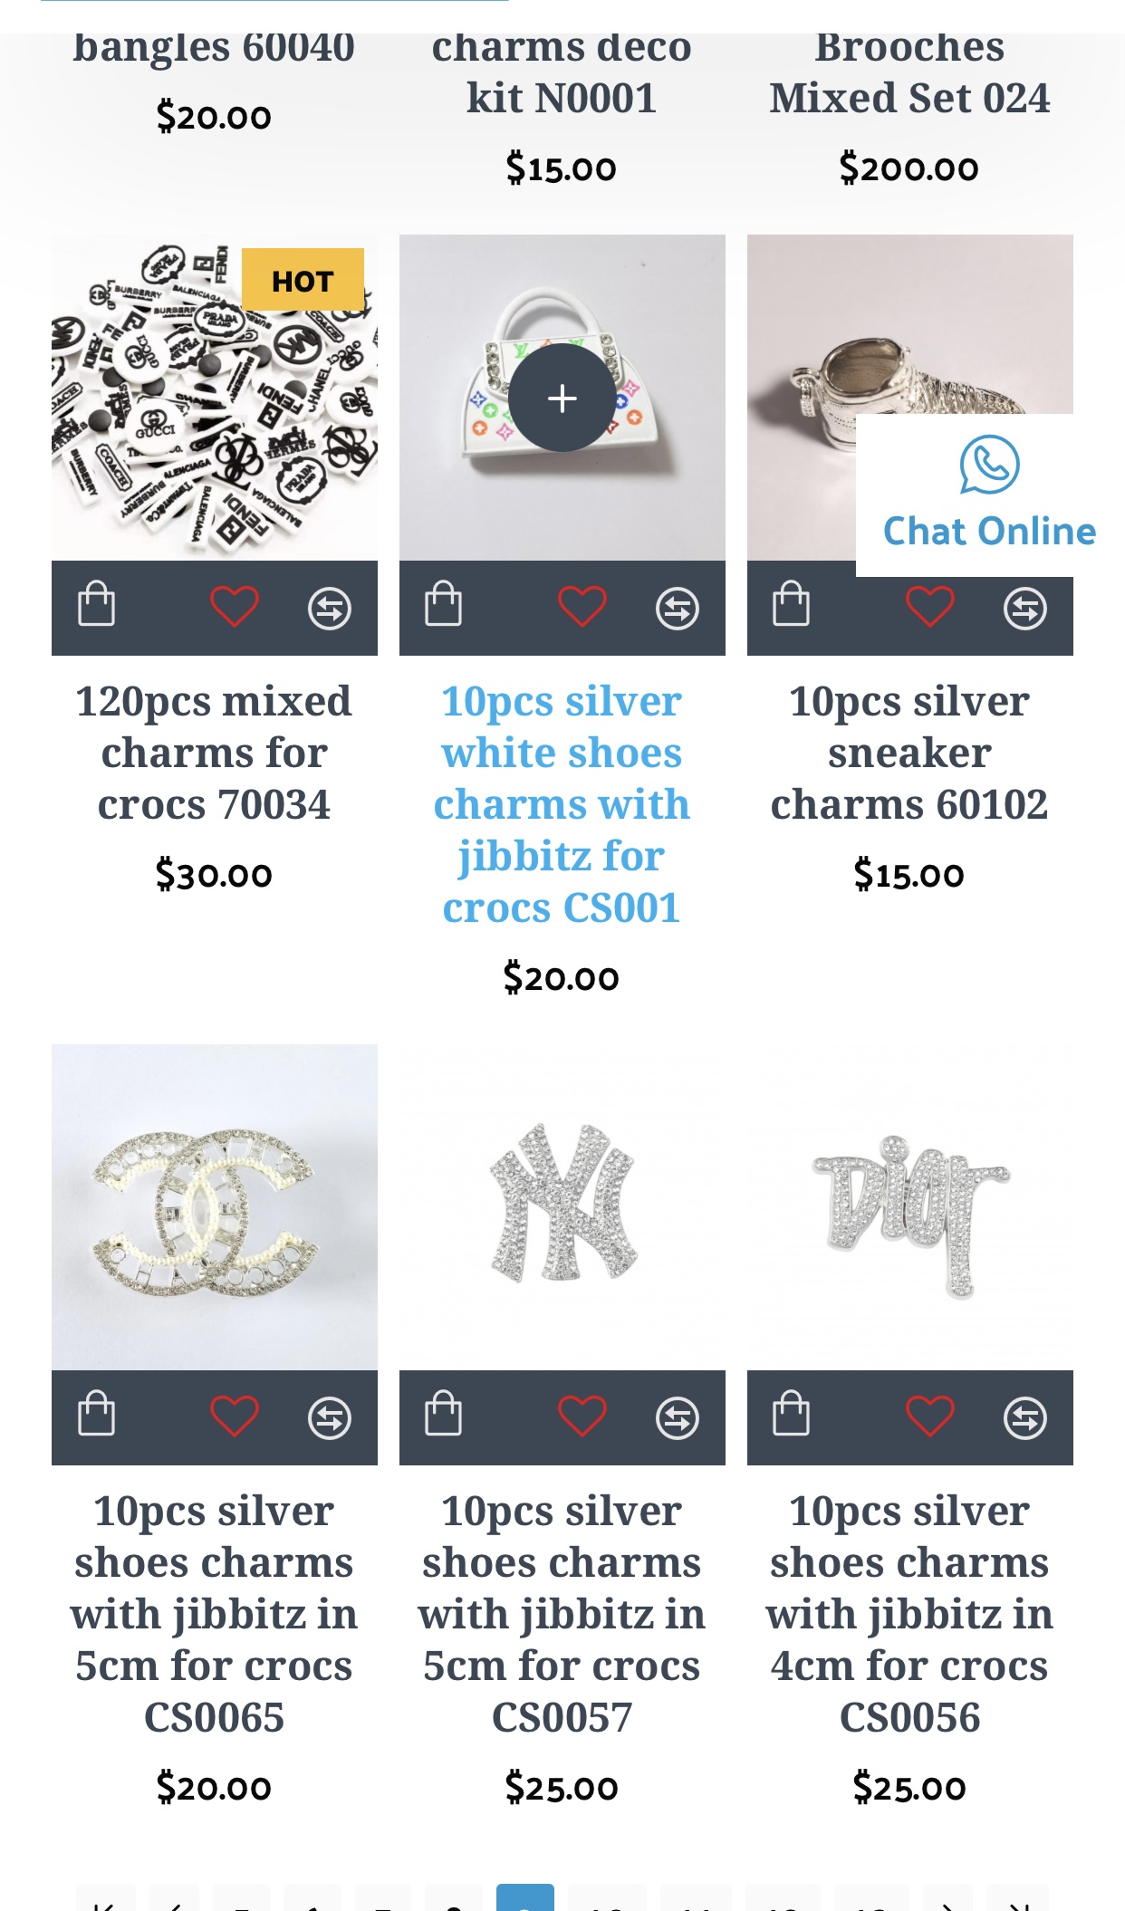Open the Chat Online WhatsApp widget
Image resolution: width=1125 pixels, height=1911 pixels.
click(x=990, y=495)
